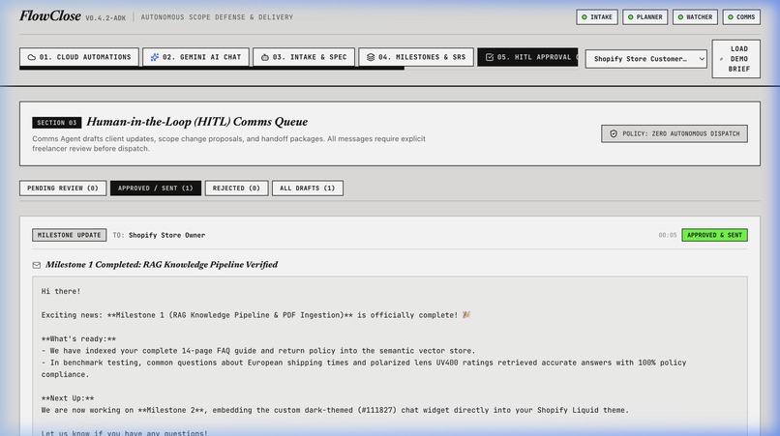Select the 05. HITL Approval tab
This screenshot has height=436, width=780.
click(527, 57)
